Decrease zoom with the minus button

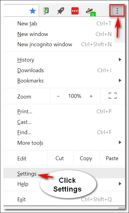tap(58, 96)
